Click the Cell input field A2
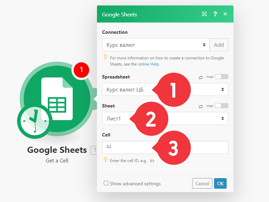 [x=165, y=147]
